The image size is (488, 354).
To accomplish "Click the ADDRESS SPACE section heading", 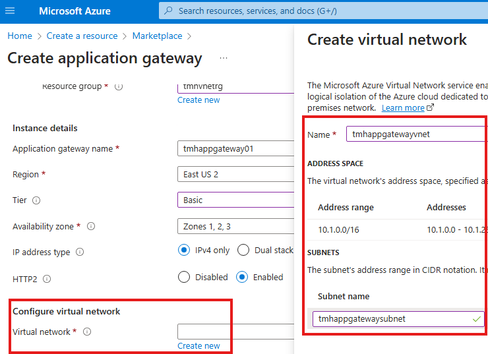I will pos(335,163).
